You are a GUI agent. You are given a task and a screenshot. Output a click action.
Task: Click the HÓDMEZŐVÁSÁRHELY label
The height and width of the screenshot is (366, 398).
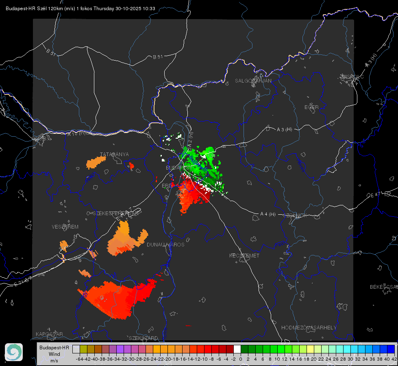(309, 328)
